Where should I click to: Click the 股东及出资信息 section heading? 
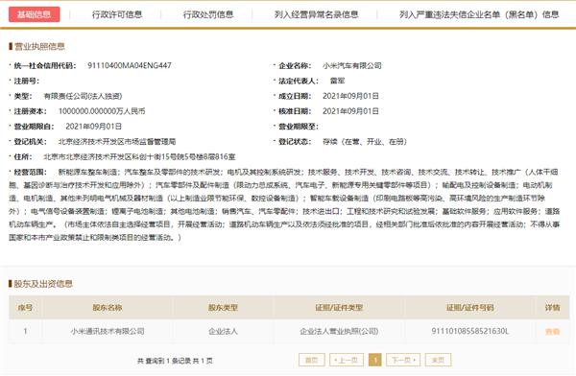pyautogui.click(x=43, y=284)
